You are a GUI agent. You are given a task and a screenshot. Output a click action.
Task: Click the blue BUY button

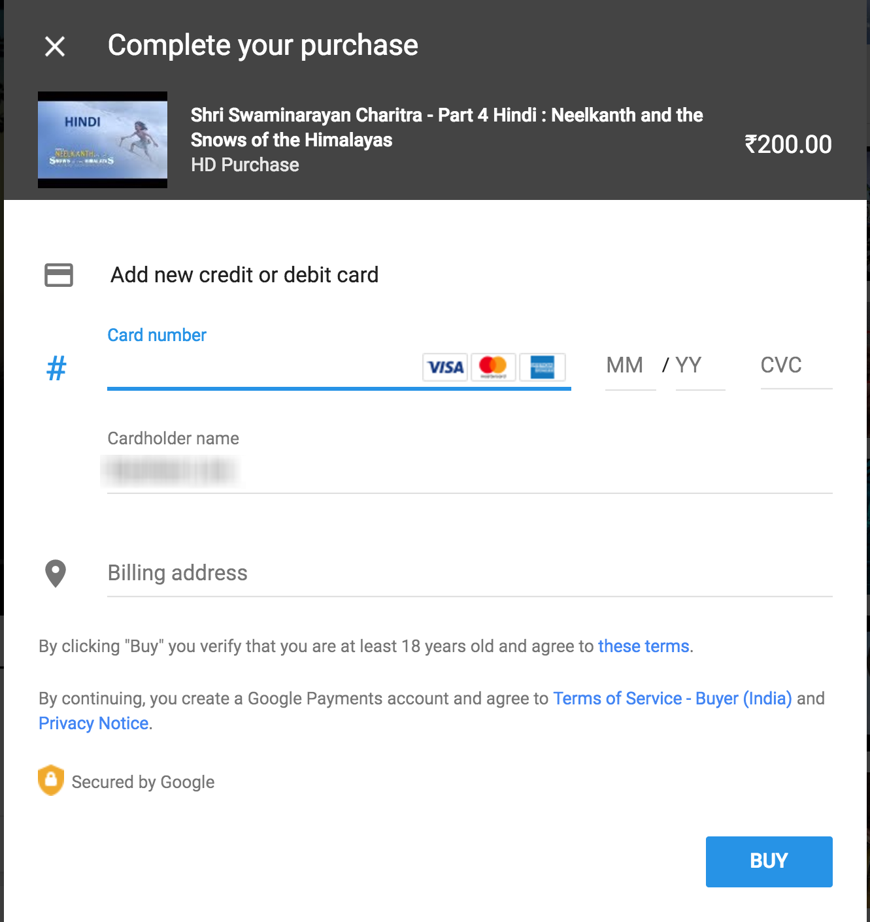pyautogui.click(x=769, y=861)
